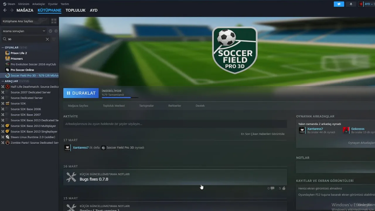375x211 pixels.
Task: Switch to library grid view icon
Action: pos(54,21)
